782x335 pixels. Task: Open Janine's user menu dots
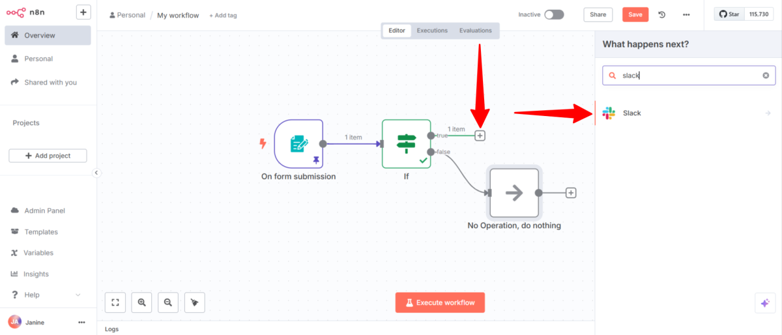[x=81, y=322]
